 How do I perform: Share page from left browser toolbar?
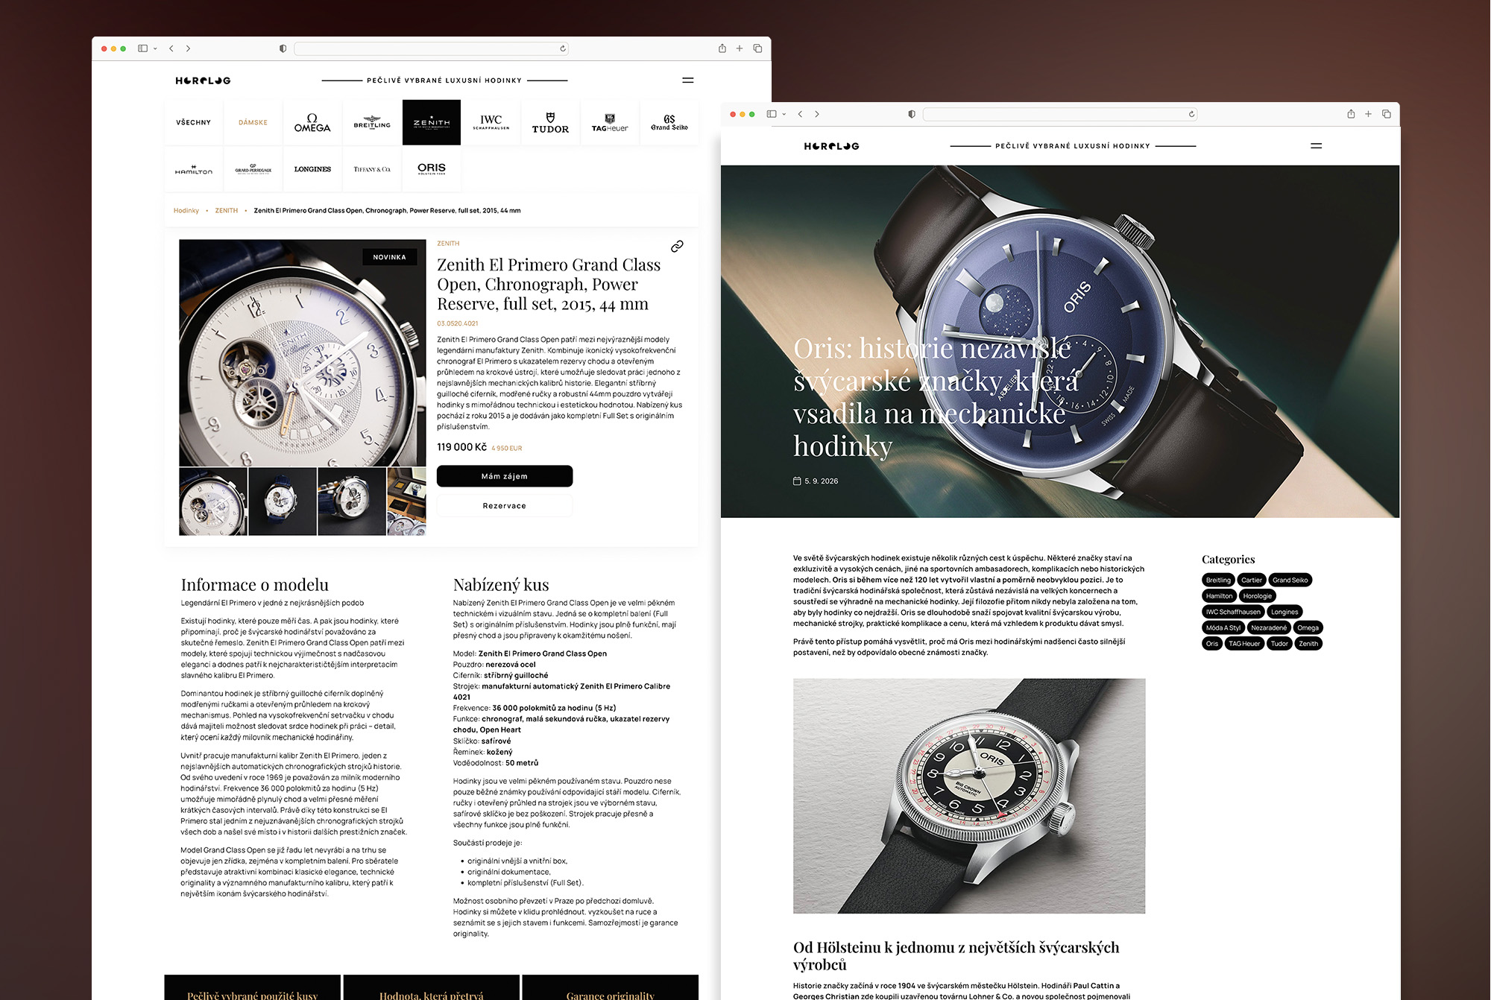(x=722, y=48)
